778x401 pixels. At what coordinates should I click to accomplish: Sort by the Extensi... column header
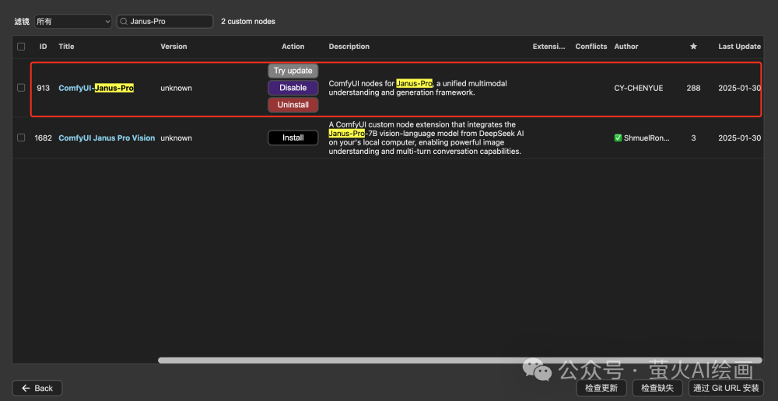pos(548,47)
